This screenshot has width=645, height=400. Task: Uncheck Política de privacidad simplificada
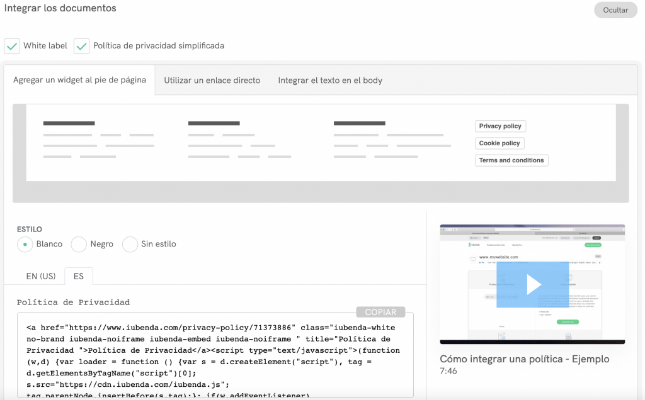click(82, 46)
